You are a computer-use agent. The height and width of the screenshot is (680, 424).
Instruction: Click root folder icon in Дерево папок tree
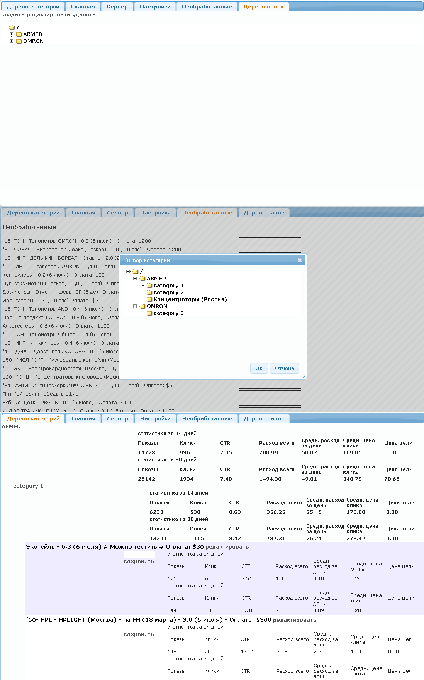point(12,27)
